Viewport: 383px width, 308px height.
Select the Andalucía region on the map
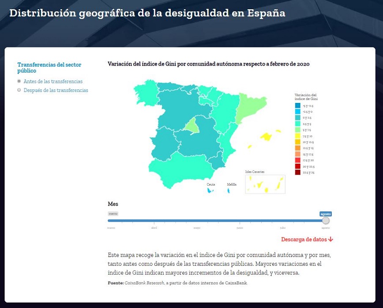point(181,170)
